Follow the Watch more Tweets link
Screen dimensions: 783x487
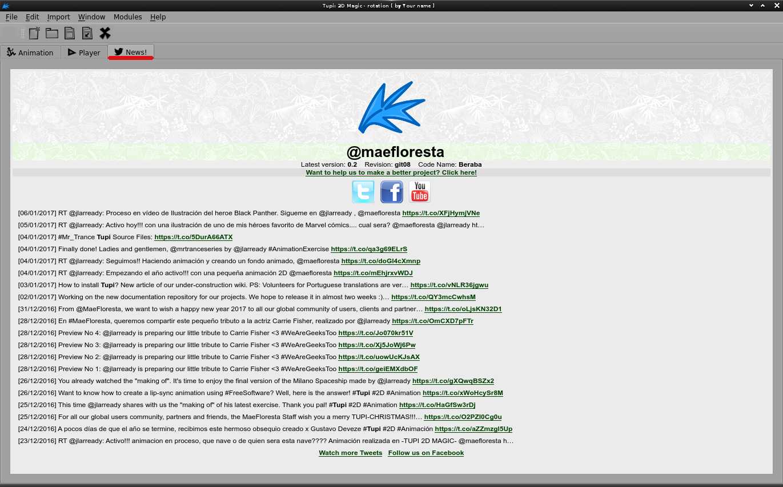pos(350,453)
